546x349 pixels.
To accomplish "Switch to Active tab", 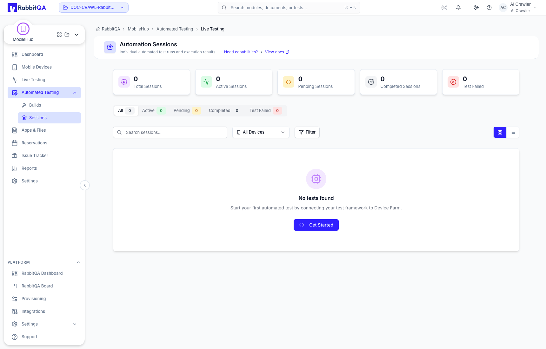I will point(154,111).
